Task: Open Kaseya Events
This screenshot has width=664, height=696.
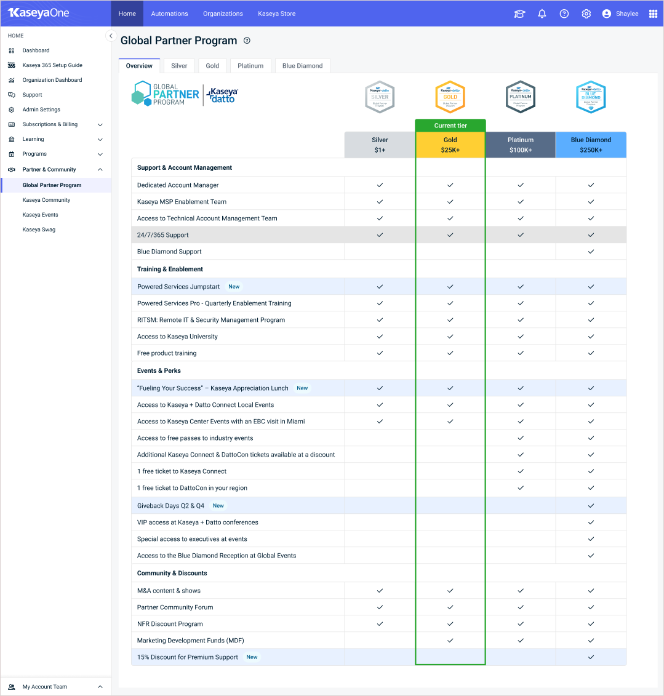Action: click(41, 215)
